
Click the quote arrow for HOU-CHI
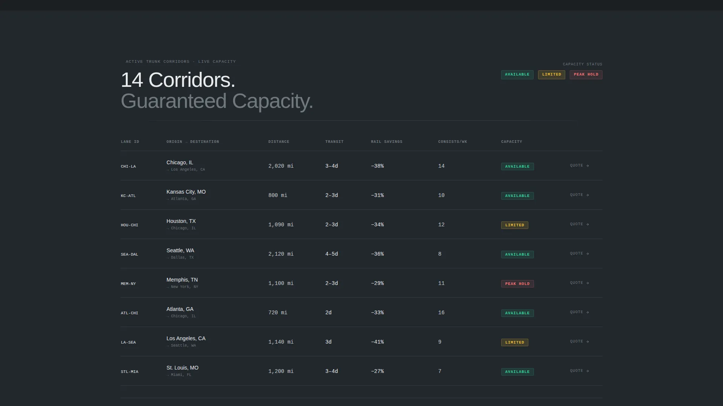coord(579,224)
